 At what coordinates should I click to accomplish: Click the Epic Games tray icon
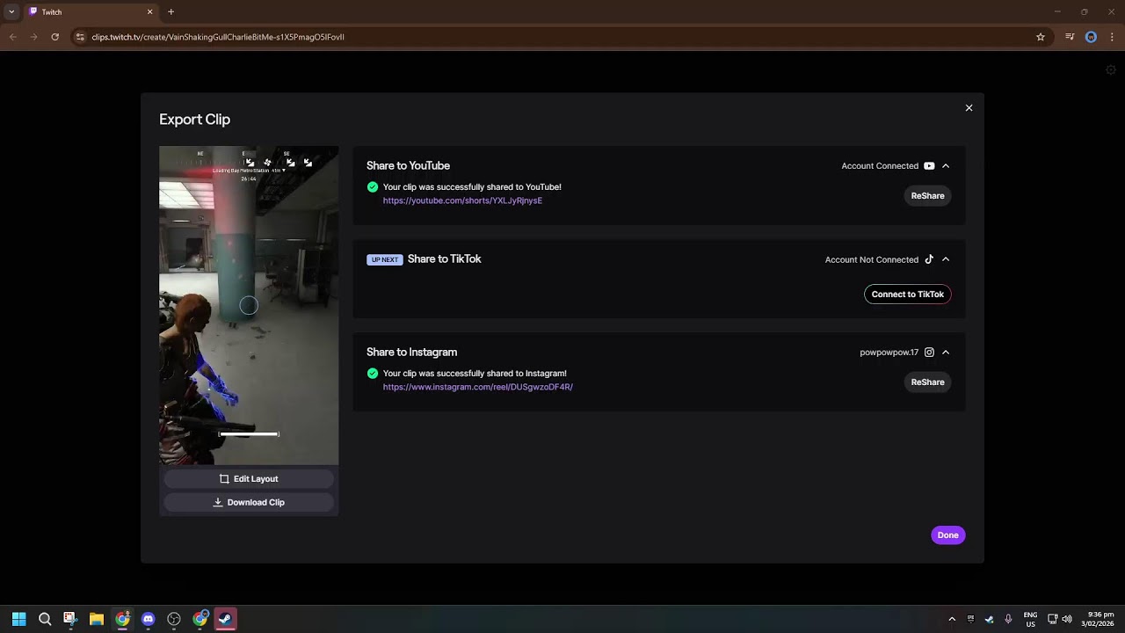pos(970,619)
